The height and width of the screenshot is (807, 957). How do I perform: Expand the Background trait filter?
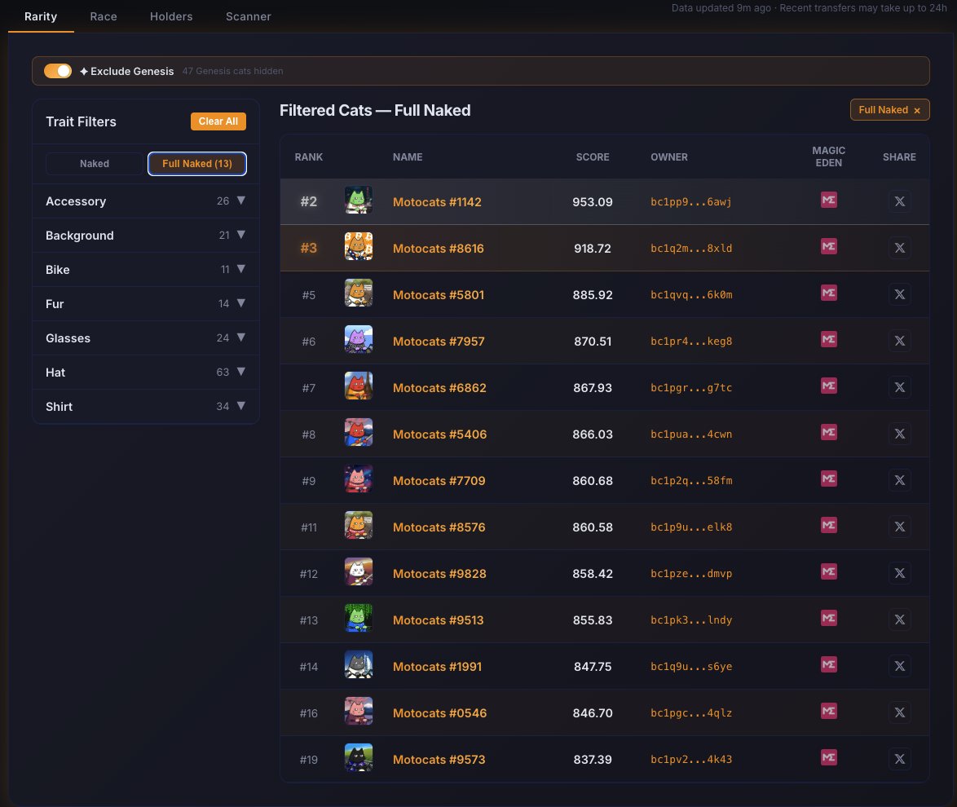145,235
